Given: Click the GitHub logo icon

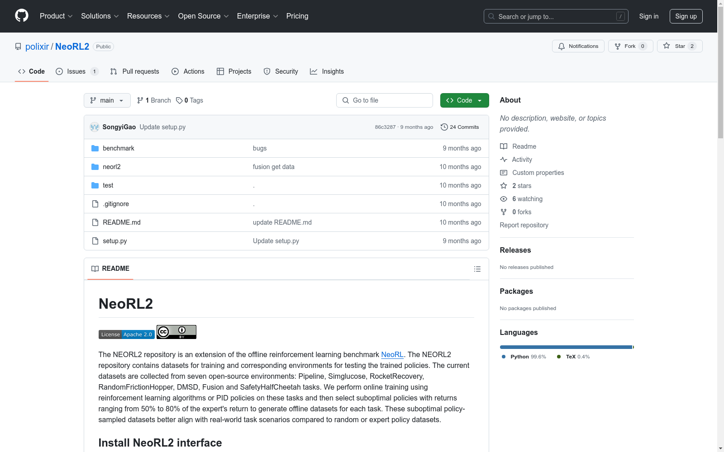Looking at the screenshot, I should 22,16.
